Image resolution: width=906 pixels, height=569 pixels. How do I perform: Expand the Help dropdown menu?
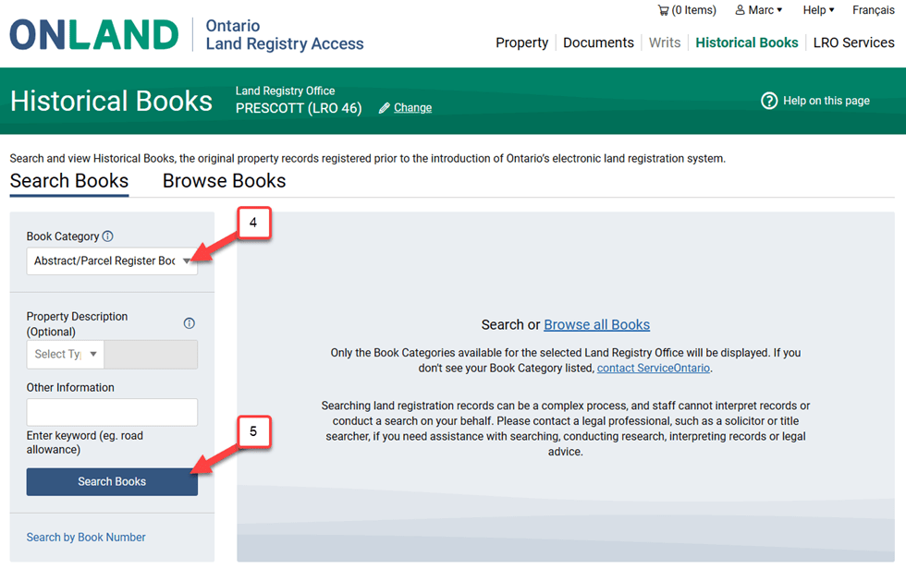pyautogui.click(x=818, y=10)
